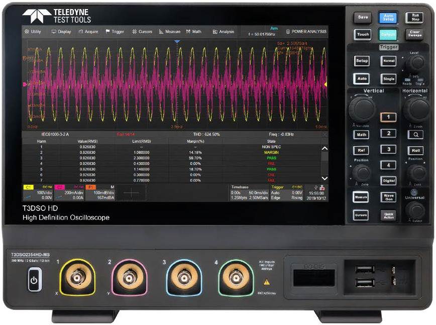Open the Utility gear menu
This screenshot has width=436, height=325.
(33, 32)
